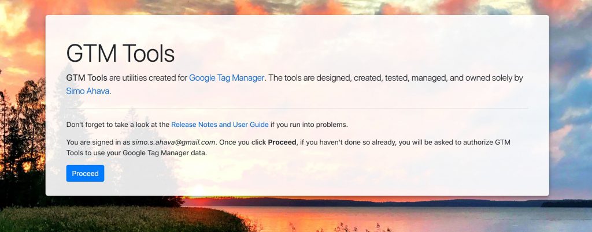Click the large GTM Tools heading
Image resolution: width=592 pixels, height=232 pixels.
coord(120,54)
